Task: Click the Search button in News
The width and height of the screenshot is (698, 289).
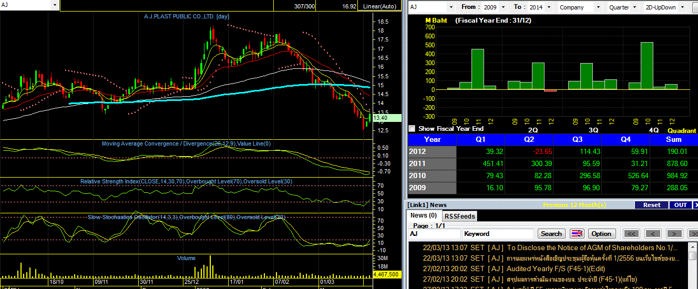Action: (x=551, y=234)
